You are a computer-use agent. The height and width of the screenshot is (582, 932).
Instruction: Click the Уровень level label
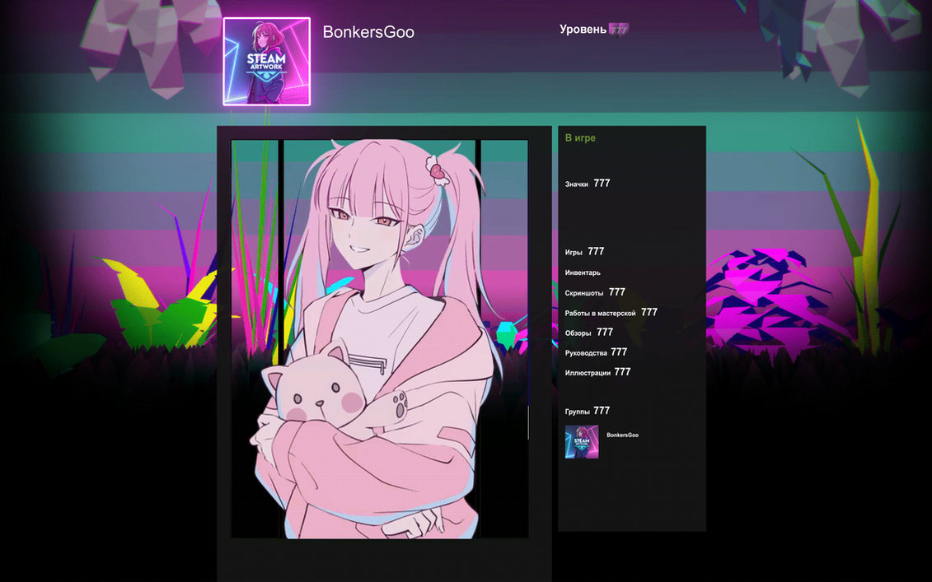pos(583,29)
